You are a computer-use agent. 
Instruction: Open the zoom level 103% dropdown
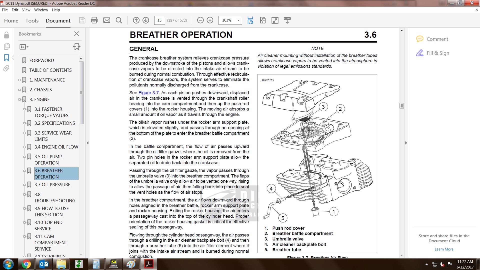(238, 20)
